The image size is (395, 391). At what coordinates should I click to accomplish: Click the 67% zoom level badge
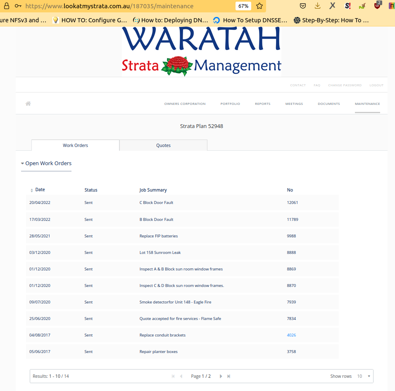pyautogui.click(x=243, y=6)
